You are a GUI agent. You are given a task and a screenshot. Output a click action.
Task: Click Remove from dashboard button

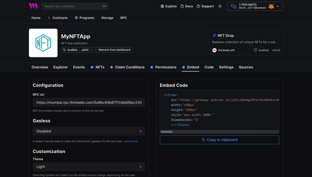click(112, 50)
